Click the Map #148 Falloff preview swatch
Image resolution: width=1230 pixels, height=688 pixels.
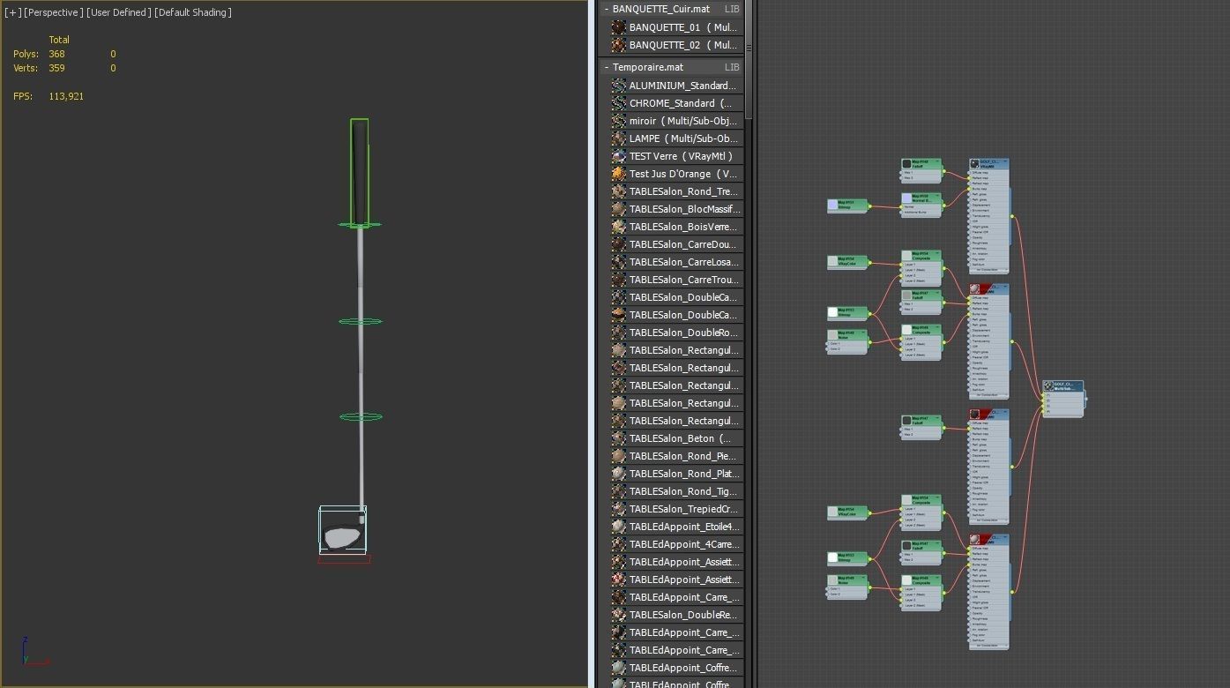(x=906, y=163)
